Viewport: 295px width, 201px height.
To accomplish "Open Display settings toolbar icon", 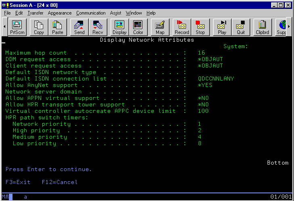I will tap(119, 27).
